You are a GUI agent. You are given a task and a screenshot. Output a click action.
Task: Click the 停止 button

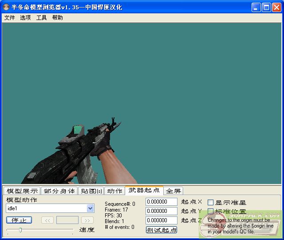(19, 220)
